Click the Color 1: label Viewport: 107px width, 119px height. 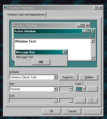[x=80, y=84]
